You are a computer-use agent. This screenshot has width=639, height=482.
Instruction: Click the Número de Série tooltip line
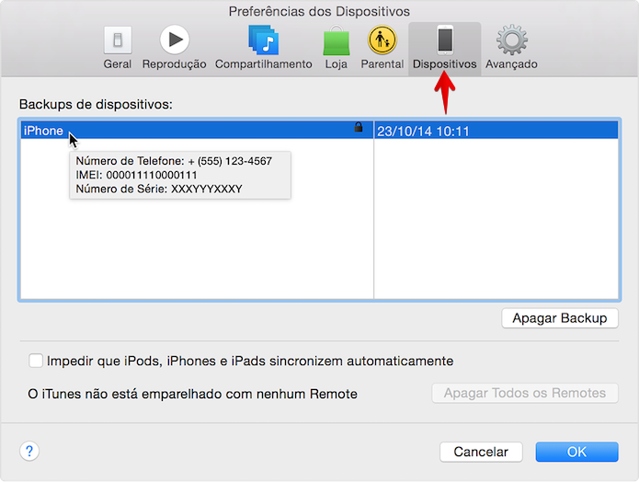click(x=159, y=189)
